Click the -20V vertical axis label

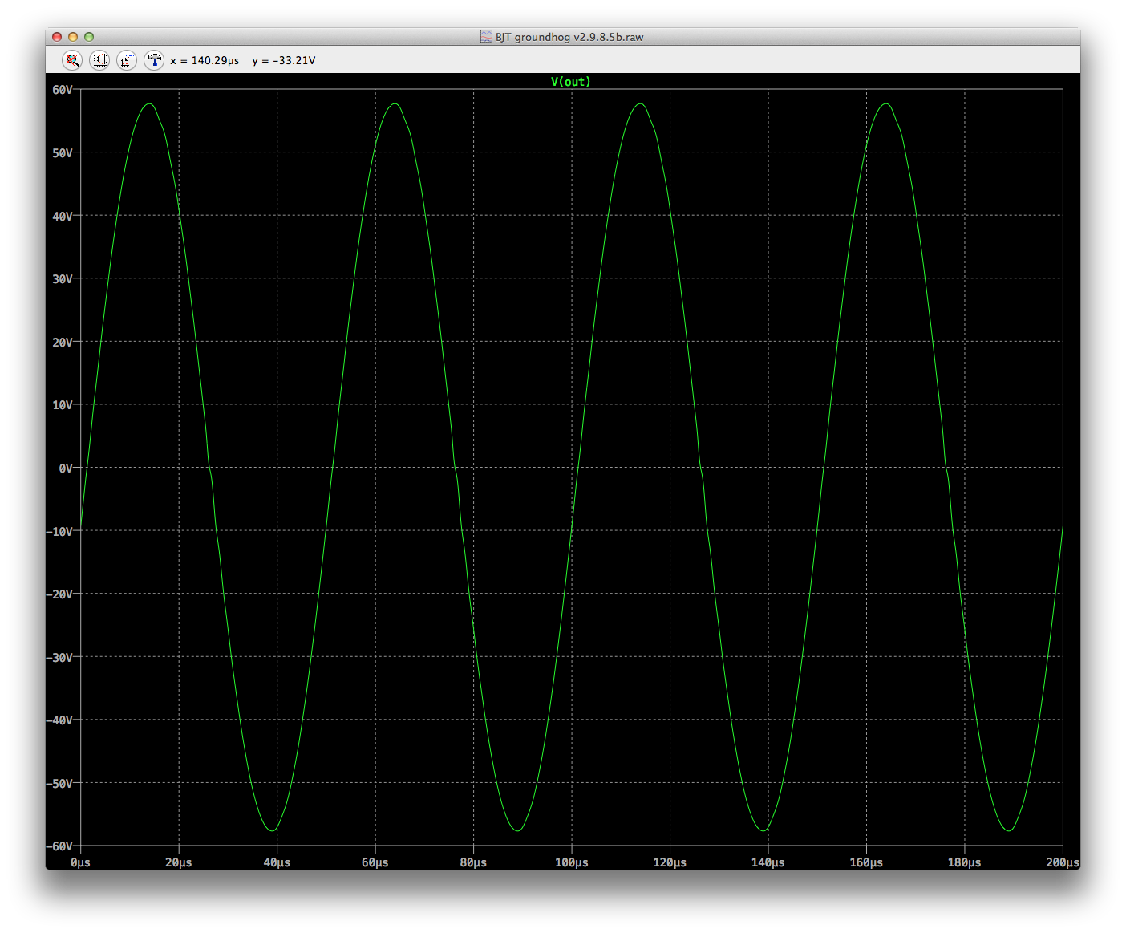pos(60,594)
